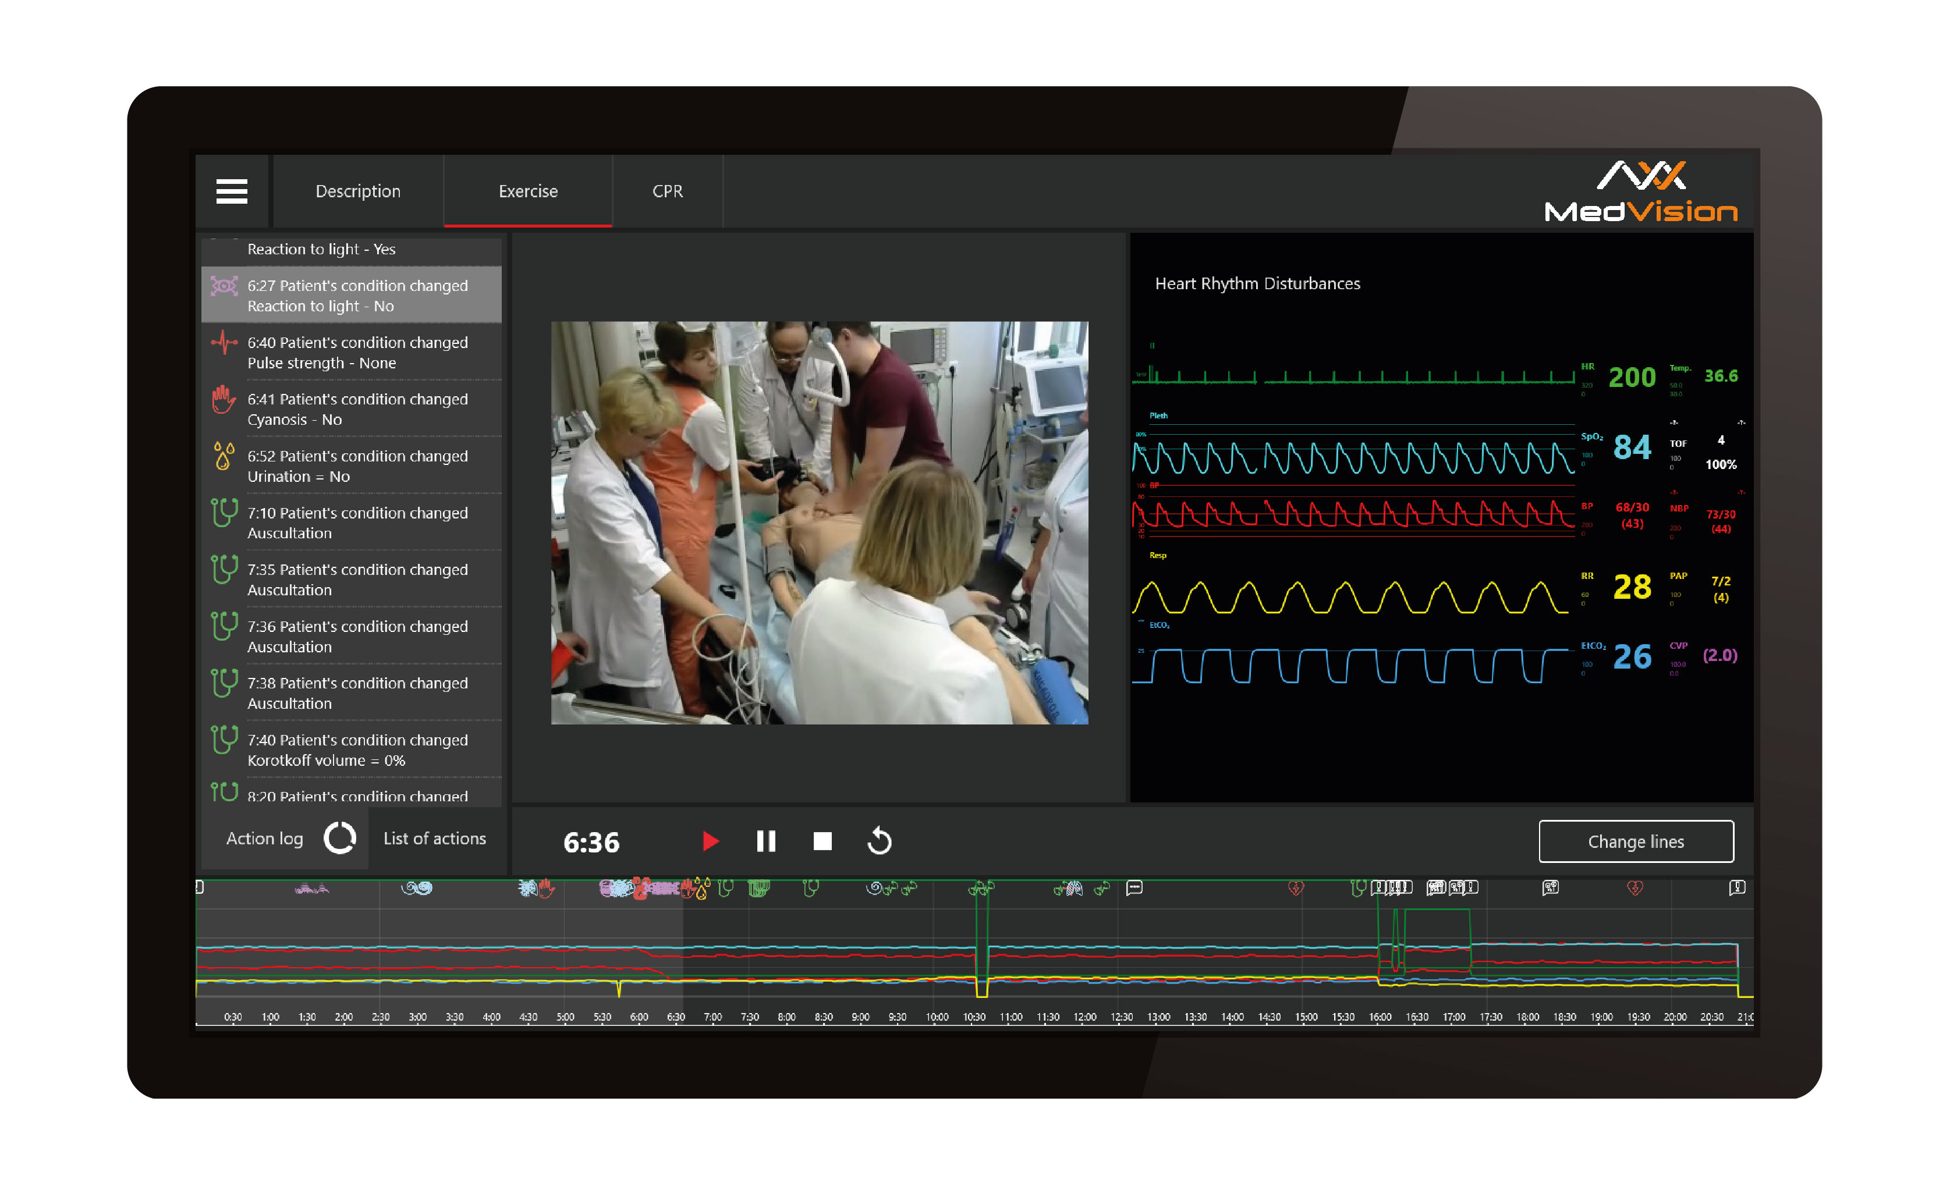Click the restart replay icon
1950x1183 pixels.
(879, 841)
